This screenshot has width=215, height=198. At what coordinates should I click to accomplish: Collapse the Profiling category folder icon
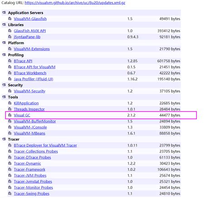tap(4, 55)
